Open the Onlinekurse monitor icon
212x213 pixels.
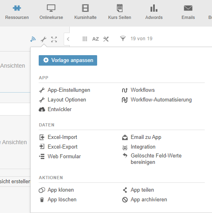[51, 8]
